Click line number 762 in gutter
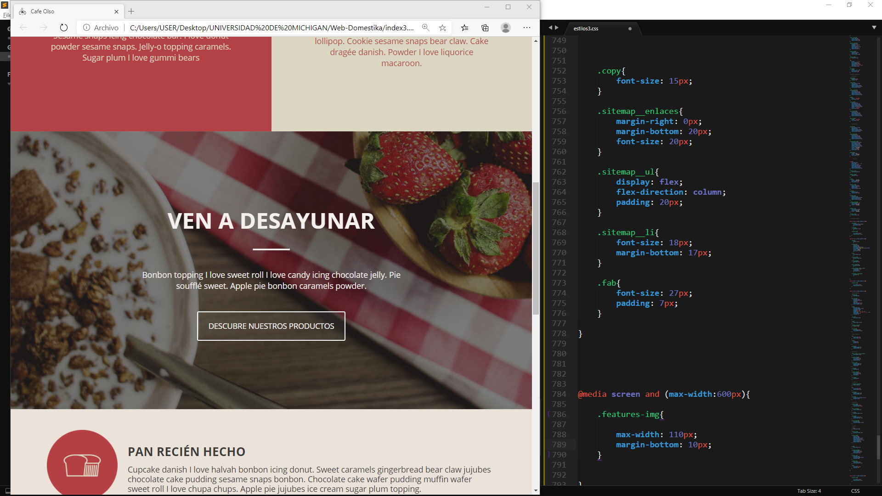Image resolution: width=882 pixels, height=496 pixels. pos(559,172)
